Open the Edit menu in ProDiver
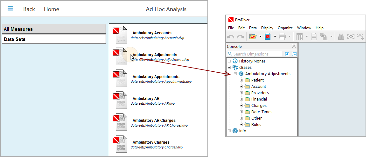The image size is (370, 157). 241,28
